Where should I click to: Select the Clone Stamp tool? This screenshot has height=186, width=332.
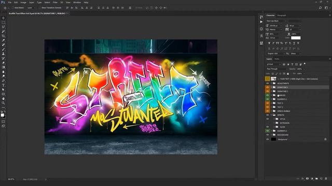(x=3, y=54)
